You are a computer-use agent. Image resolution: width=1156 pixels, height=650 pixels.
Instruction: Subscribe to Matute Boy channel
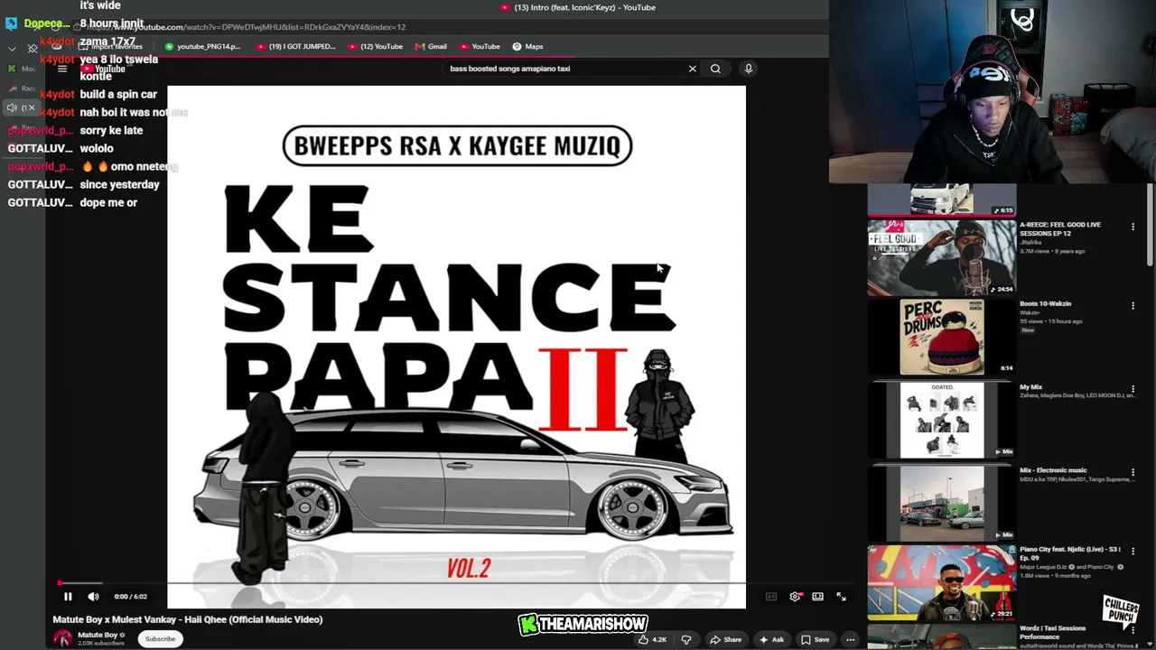click(161, 639)
